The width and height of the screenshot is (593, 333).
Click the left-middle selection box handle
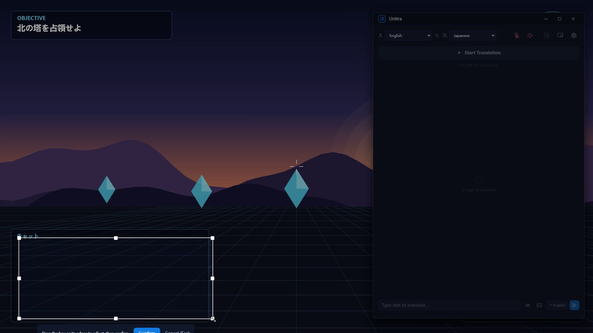(19, 278)
